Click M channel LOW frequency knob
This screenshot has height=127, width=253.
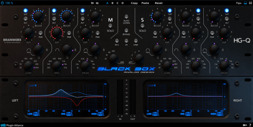point(28,66)
